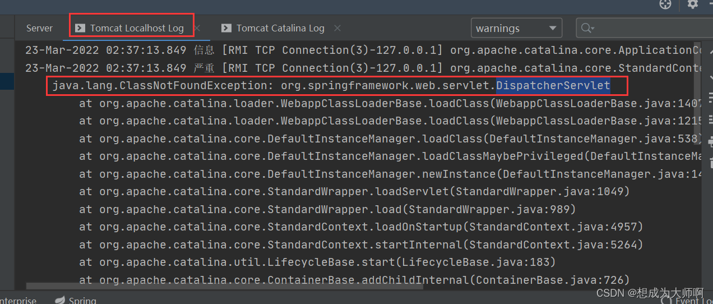The image size is (713, 304).
Task: Open the gear settings icon
Action: point(693,4)
